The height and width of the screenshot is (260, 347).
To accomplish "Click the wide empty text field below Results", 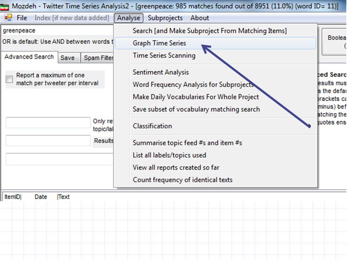I will tap(60, 159).
